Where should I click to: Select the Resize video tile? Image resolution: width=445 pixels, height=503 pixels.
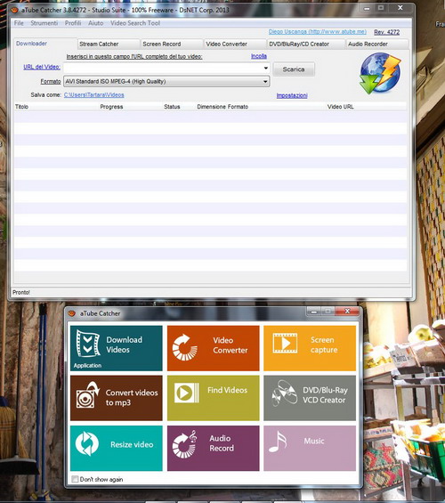(x=116, y=448)
